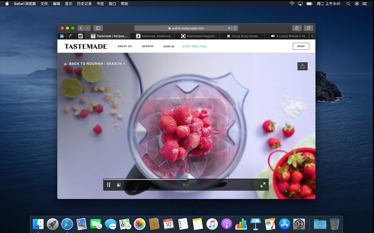The width and height of the screenshot is (374, 233).
Task: Click Start Free Trial link
Action: click(x=195, y=47)
